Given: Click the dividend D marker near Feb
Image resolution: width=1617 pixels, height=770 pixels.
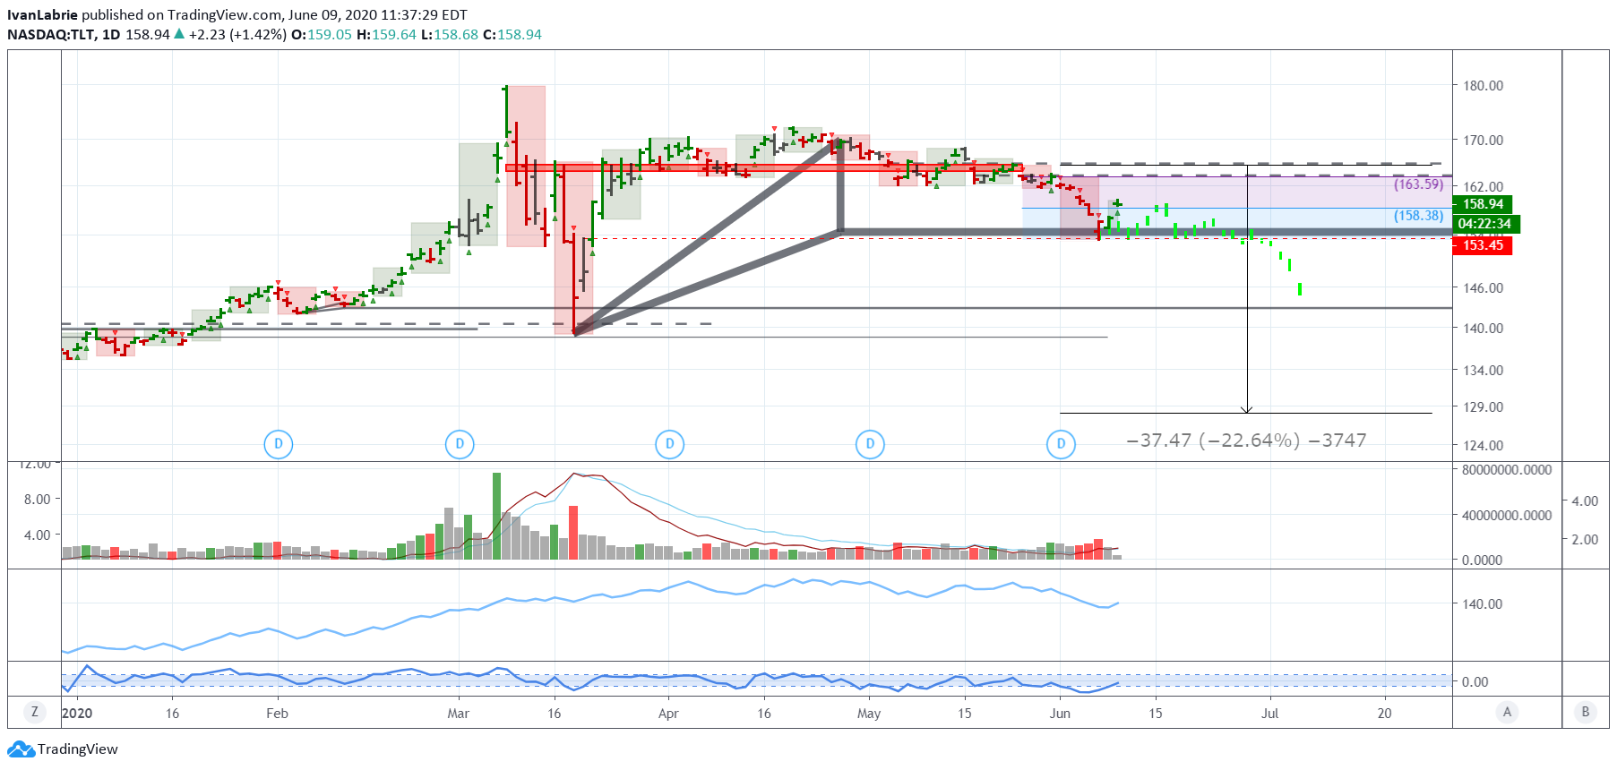Looking at the screenshot, I should click(279, 444).
